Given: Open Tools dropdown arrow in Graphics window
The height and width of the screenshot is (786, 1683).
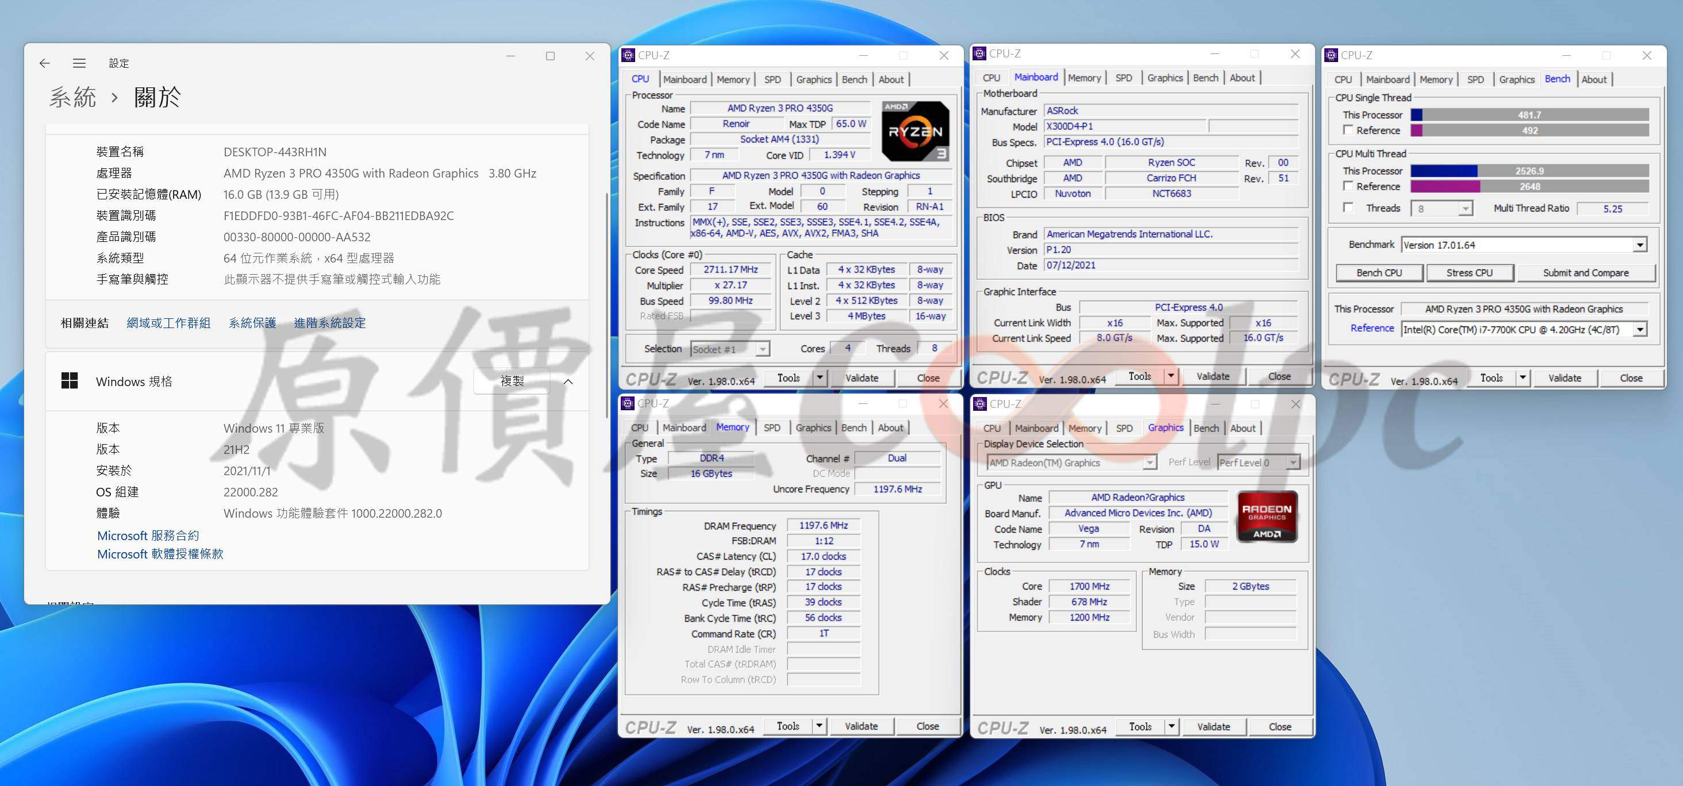Looking at the screenshot, I should pyautogui.click(x=1171, y=727).
